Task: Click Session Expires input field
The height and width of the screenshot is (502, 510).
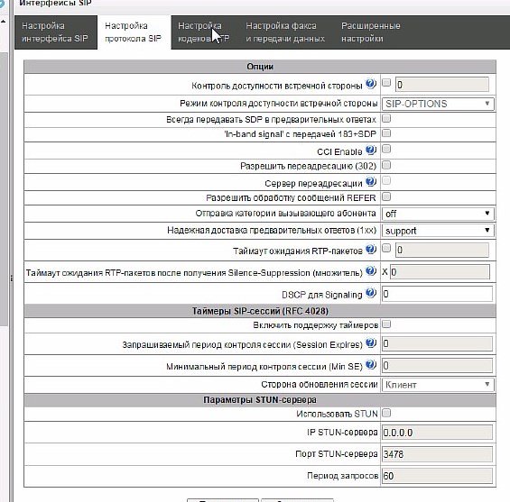Action: (437, 343)
